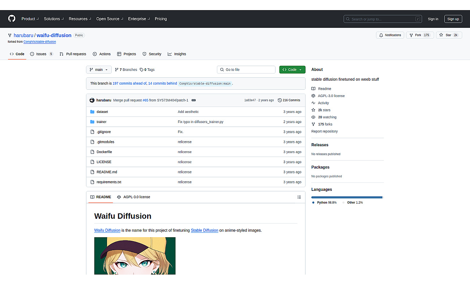Open the Security tab
Viewport: 470px width, 285px height.
[152, 54]
